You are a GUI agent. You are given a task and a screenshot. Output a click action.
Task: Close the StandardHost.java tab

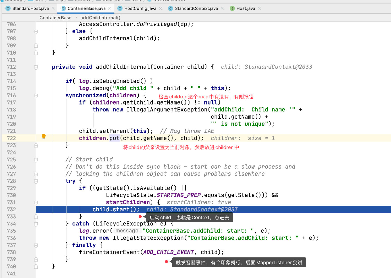53,8
